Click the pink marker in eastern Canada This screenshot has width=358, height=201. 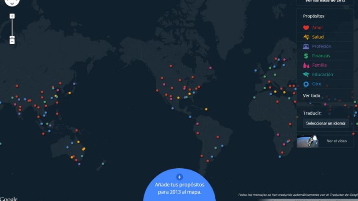click(x=211, y=68)
